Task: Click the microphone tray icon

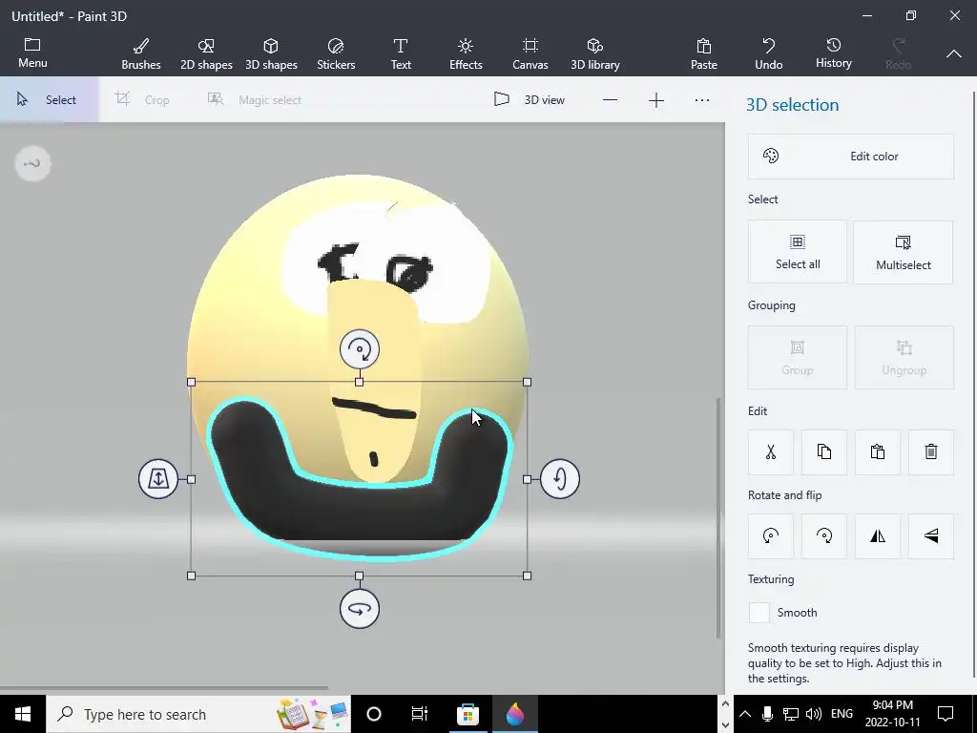Action: tap(768, 714)
